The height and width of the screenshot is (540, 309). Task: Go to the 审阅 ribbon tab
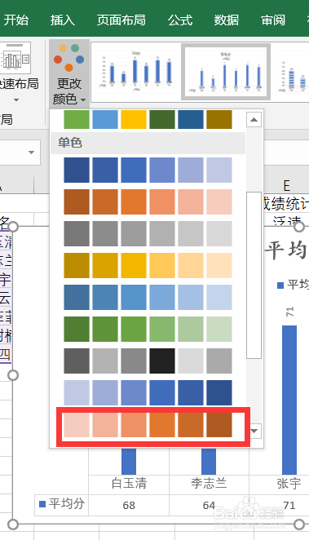[273, 20]
